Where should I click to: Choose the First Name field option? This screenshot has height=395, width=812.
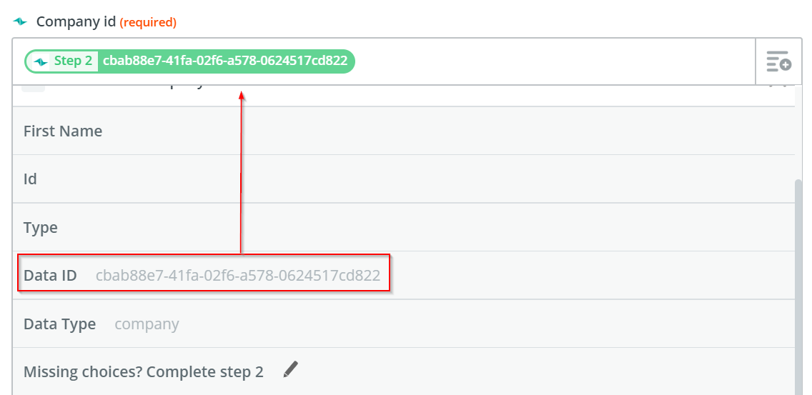click(x=63, y=131)
